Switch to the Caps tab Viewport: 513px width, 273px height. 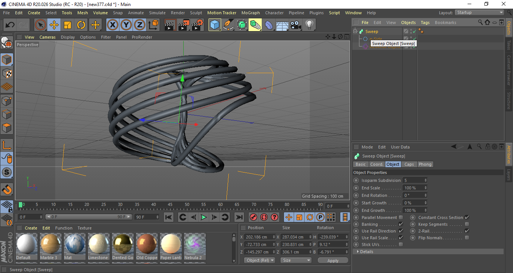coord(409,164)
